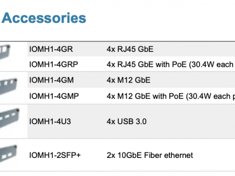The height and width of the screenshot is (176, 235).
Task: Click the 30.4W each text in RJ45 PoE row
Action: tap(212, 65)
